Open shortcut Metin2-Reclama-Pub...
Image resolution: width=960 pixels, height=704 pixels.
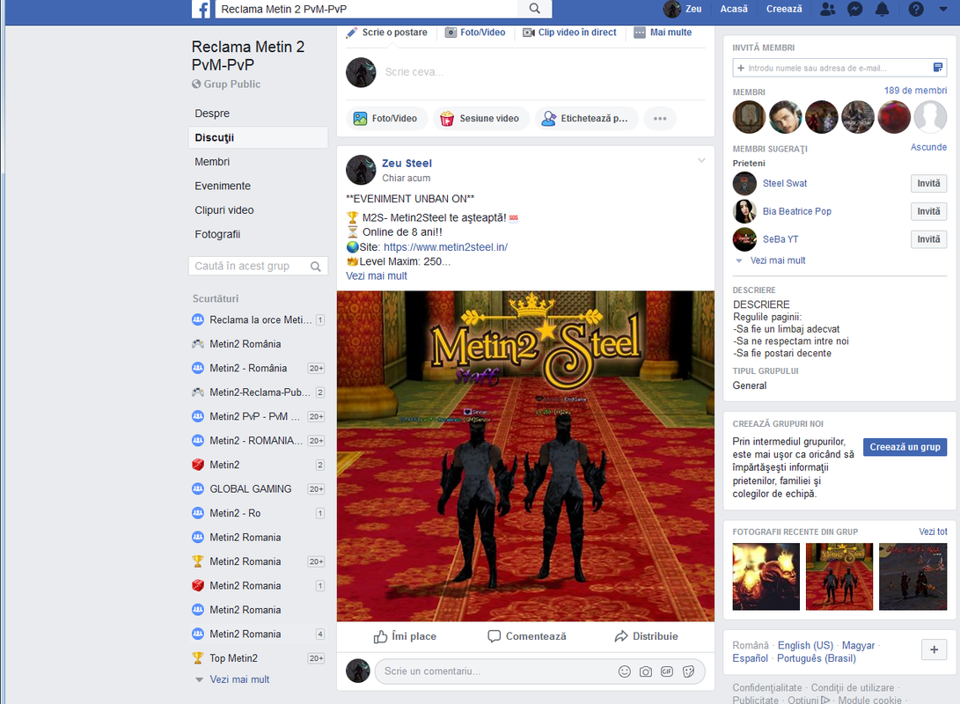point(258,392)
